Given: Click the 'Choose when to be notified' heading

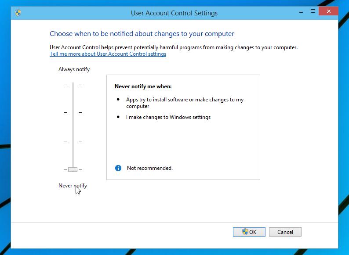Looking at the screenshot, I should [x=142, y=34].
